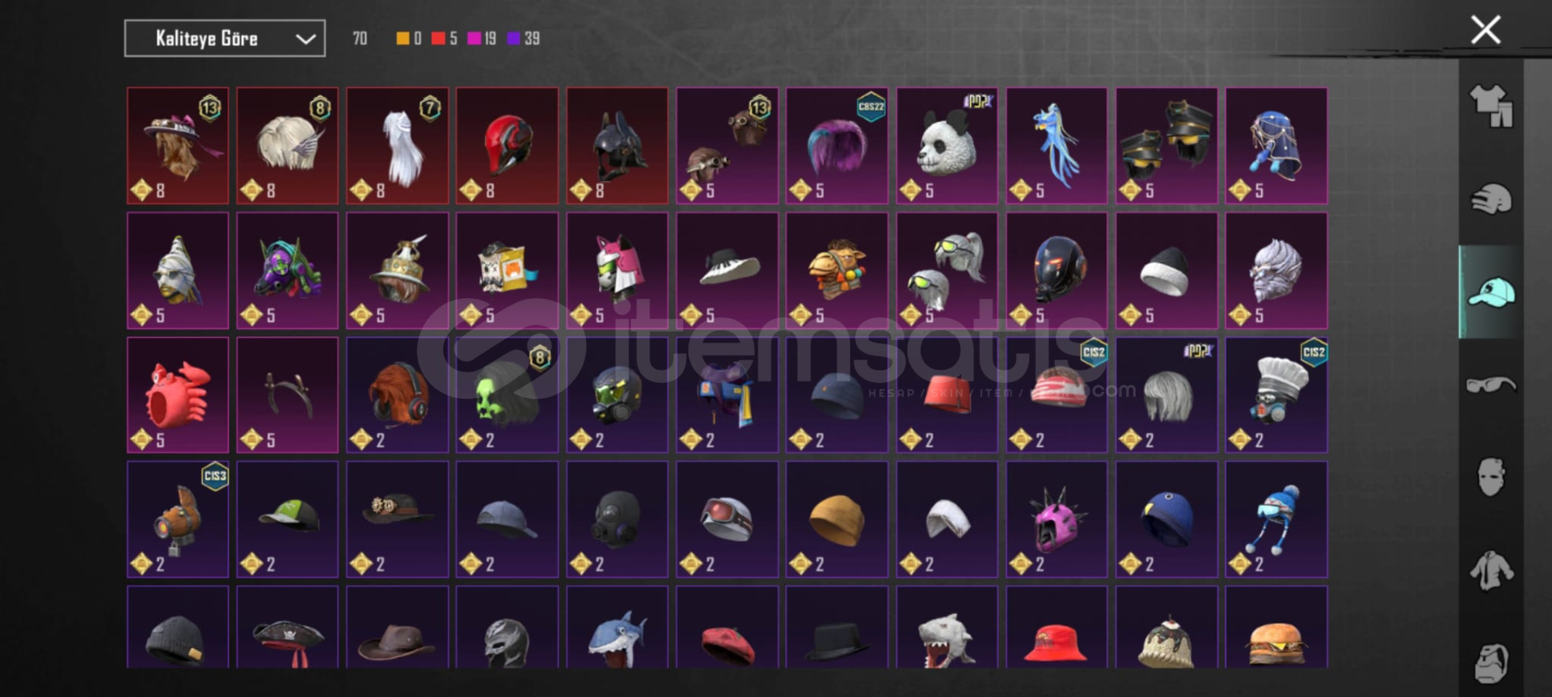
Task: Close the inventory with the X
Action: point(1486,30)
